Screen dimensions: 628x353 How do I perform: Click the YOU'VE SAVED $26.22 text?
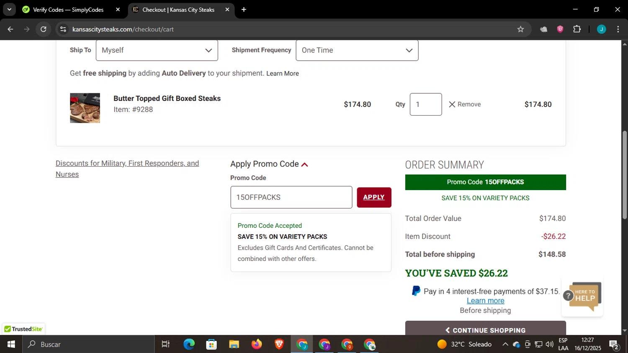[456, 273]
